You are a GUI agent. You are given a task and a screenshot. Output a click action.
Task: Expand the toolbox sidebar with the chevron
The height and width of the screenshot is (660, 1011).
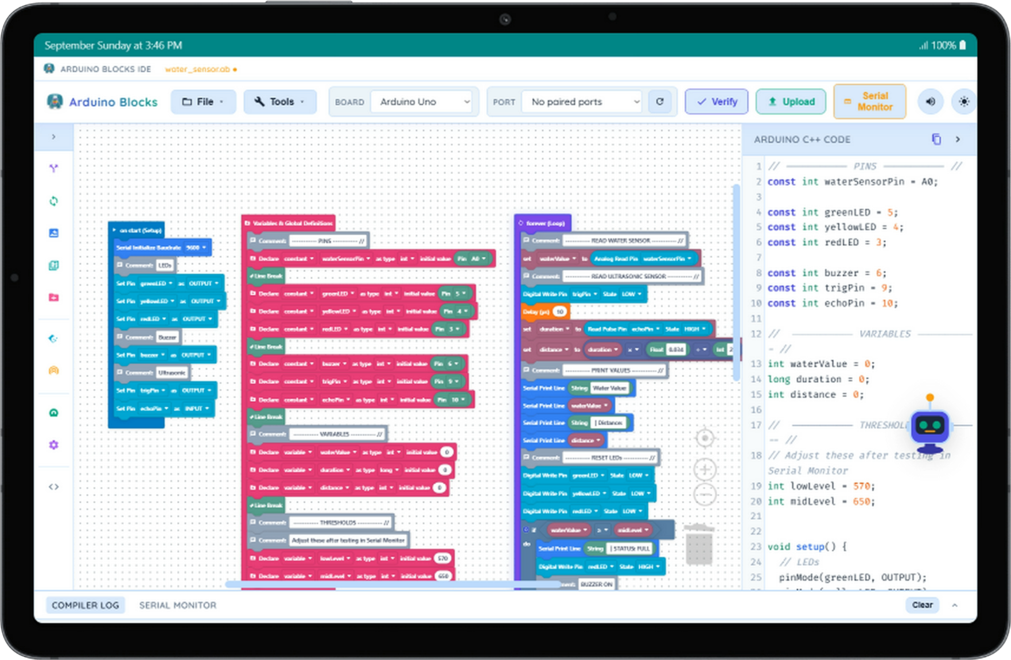pyautogui.click(x=54, y=137)
